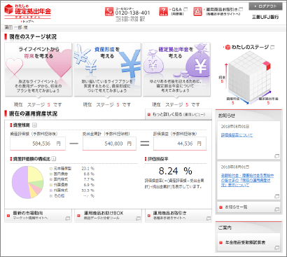Click bottom 運用商品お取引き button

tap(178, 215)
